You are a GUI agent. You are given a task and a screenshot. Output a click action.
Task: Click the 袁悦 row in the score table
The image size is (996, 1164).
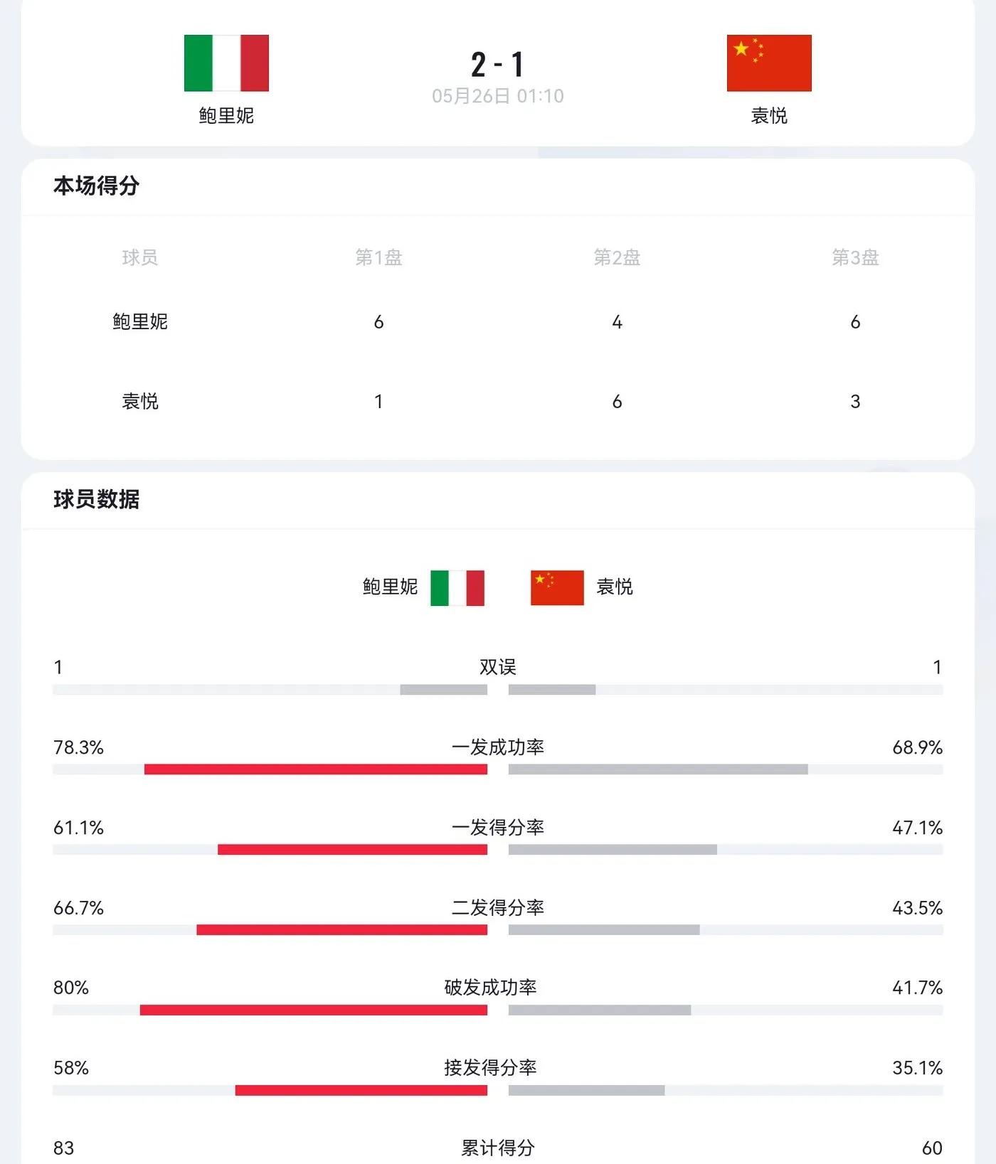pyautogui.click(x=498, y=401)
